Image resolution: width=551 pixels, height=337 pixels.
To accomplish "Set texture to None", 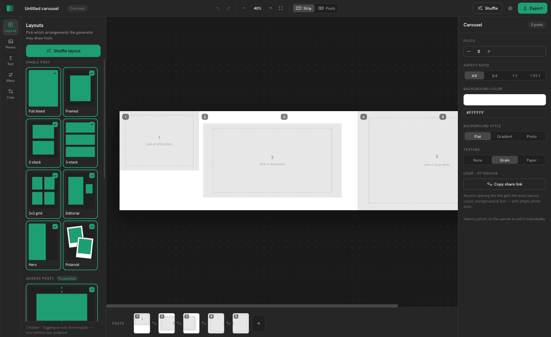I will pyautogui.click(x=478, y=160).
